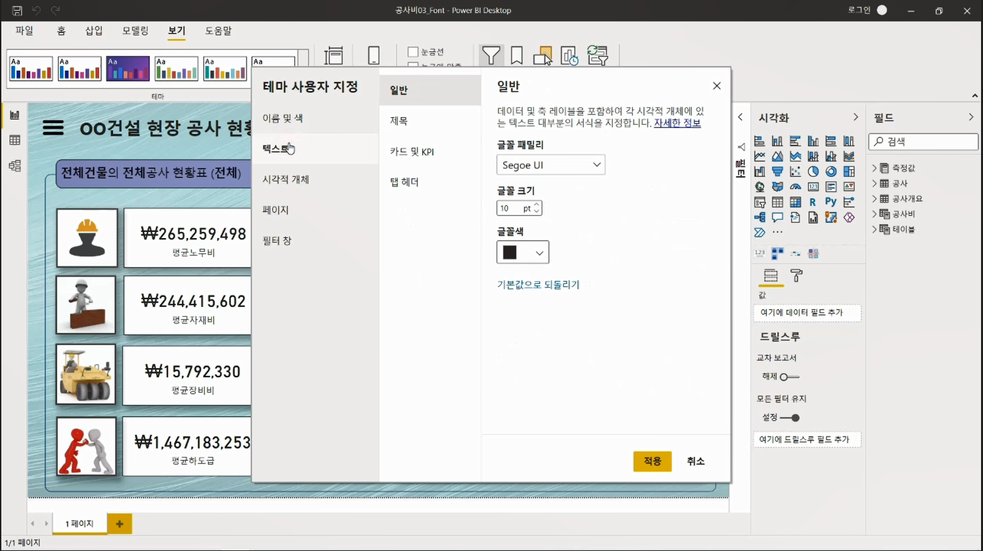The image size is (983, 551).
Task: Select the matrix visual
Action: (x=795, y=202)
